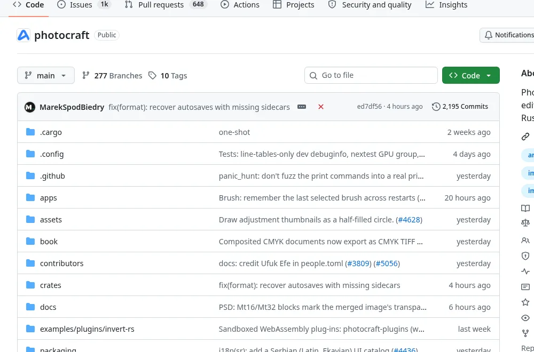Open the contributors folder
The width and height of the screenshot is (534, 352).
pyautogui.click(x=61, y=263)
